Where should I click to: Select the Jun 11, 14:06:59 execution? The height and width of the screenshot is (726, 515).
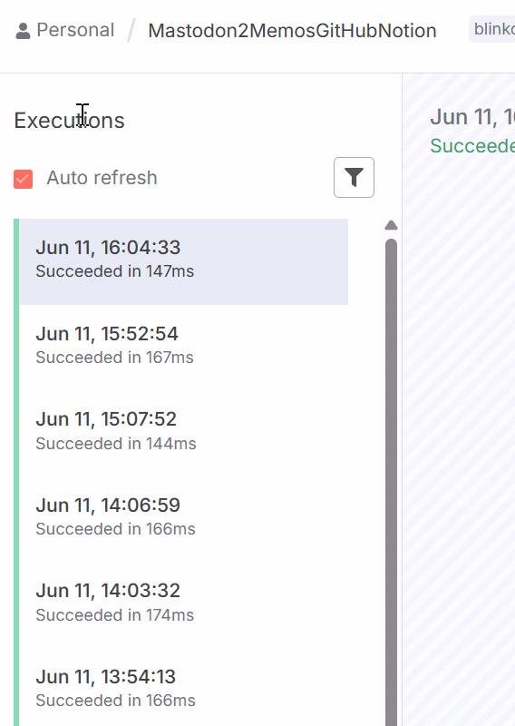click(184, 519)
